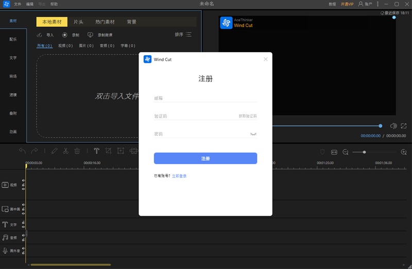Click 开通VIP in the title bar
Screen dimensions: 412x269
click(x=347, y=4)
